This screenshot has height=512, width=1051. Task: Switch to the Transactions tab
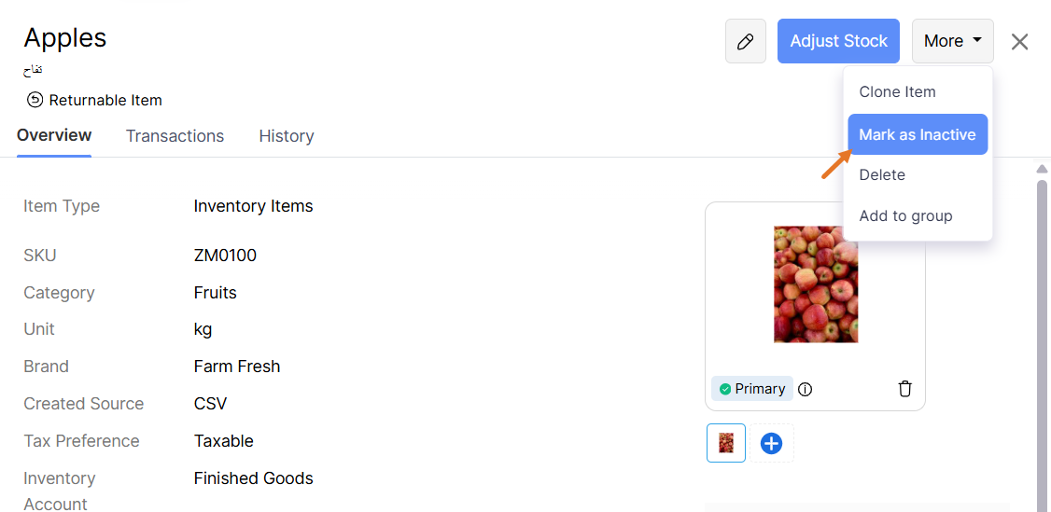[175, 136]
